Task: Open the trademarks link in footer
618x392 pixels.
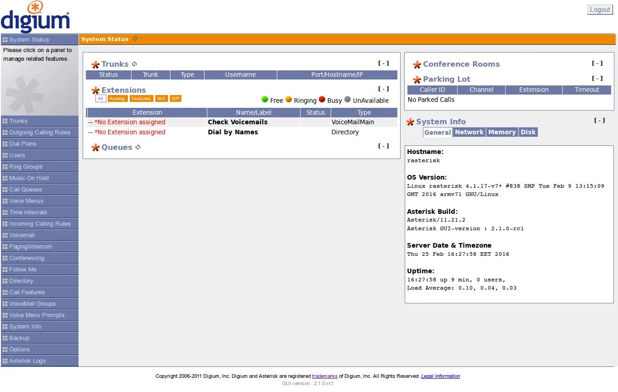Action: coord(325,376)
